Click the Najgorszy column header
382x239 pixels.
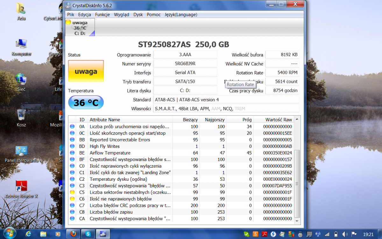[213, 120]
